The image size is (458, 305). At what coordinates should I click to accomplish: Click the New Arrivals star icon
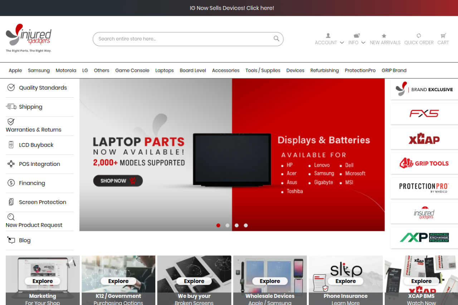pos(384,36)
